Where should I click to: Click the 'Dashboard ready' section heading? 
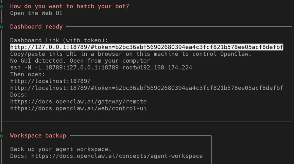pyautogui.click(x=36, y=27)
